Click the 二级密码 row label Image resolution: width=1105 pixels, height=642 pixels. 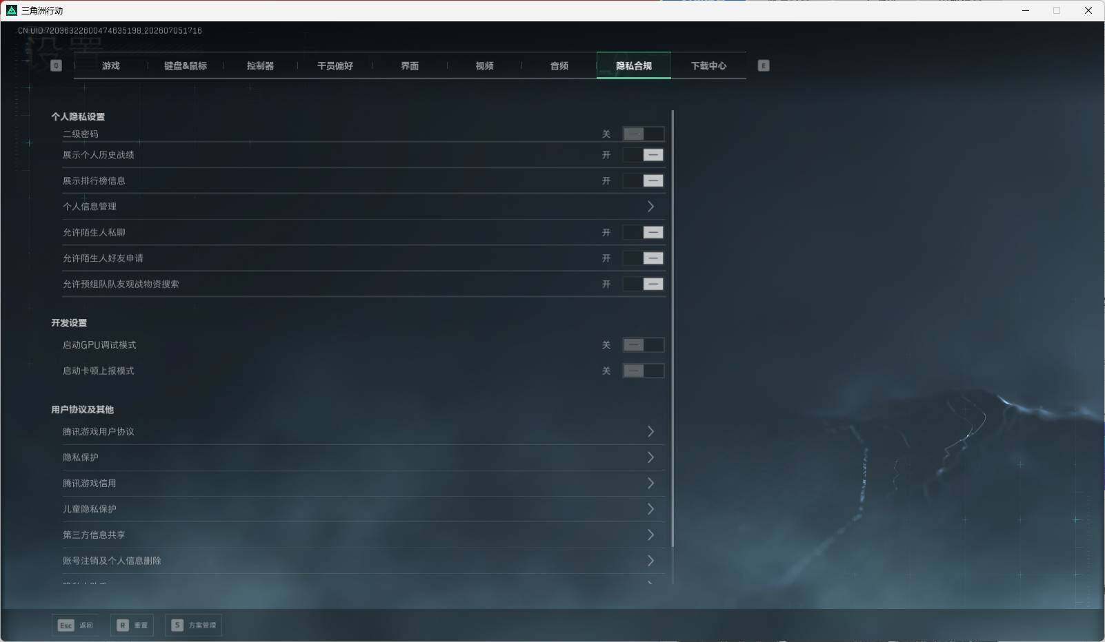coord(81,134)
